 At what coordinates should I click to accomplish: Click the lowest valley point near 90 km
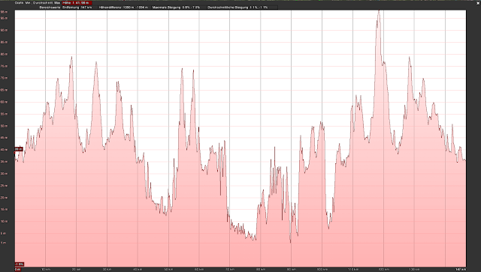[x=291, y=242]
